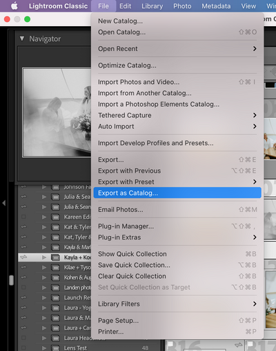Expand the Export with Preset submenu
This screenshot has width=276, height=351.
[177, 182]
